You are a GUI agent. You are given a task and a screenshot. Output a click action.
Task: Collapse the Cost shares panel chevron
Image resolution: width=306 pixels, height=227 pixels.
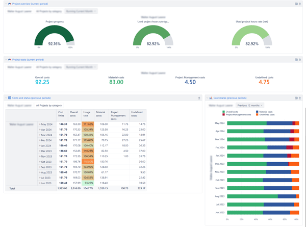point(208,98)
